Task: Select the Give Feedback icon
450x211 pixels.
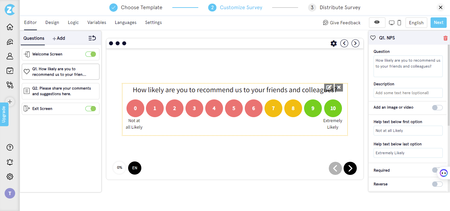Action: (x=325, y=22)
